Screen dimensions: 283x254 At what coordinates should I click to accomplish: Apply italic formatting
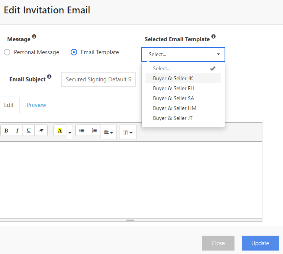[x=17, y=131]
